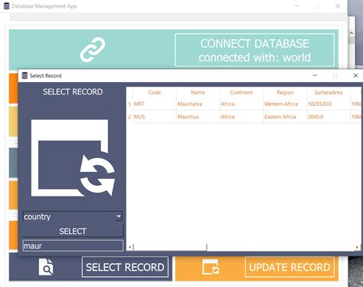Open SELECT RECORD from main window
Viewport: 363px width, 287px height.
pos(125,267)
